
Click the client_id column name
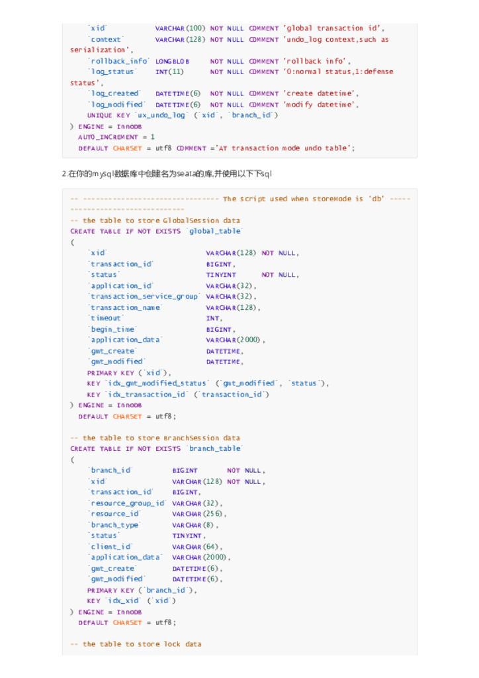click(110, 547)
